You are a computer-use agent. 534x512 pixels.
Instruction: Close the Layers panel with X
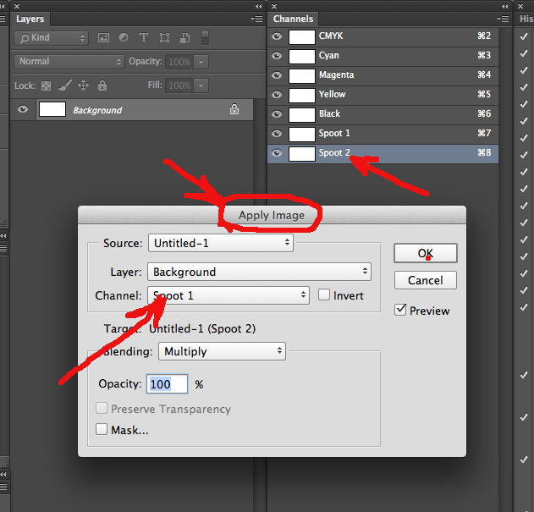coord(17,6)
